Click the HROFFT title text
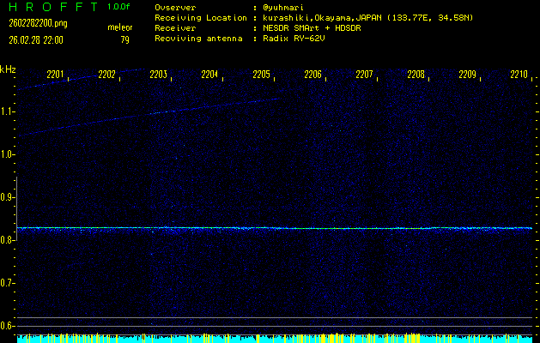The height and width of the screenshot is (343, 540). 51,6
